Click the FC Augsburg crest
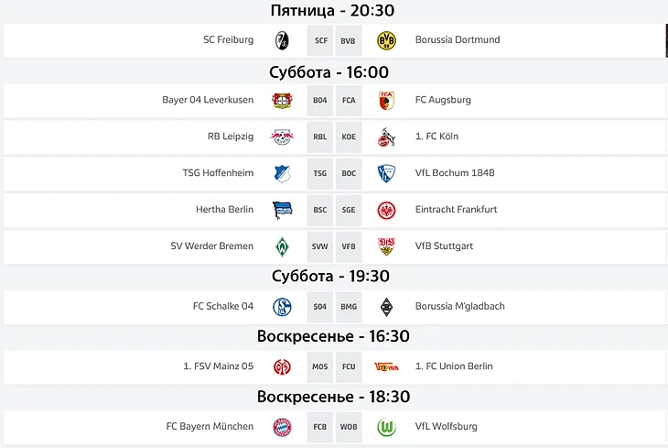Screen dimensions: 668x448 [x=386, y=100]
